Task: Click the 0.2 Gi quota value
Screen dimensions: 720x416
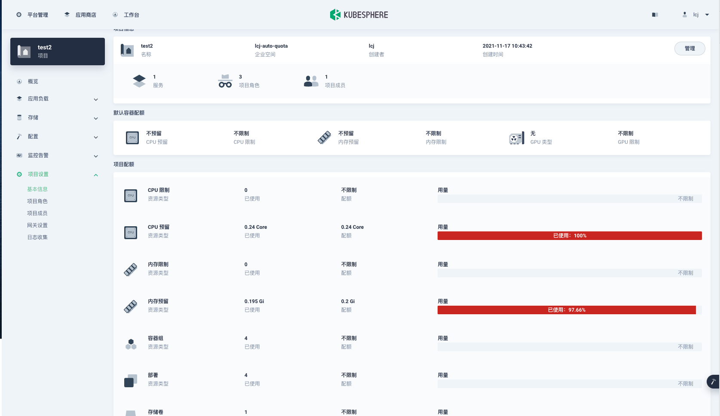Action: (348, 301)
